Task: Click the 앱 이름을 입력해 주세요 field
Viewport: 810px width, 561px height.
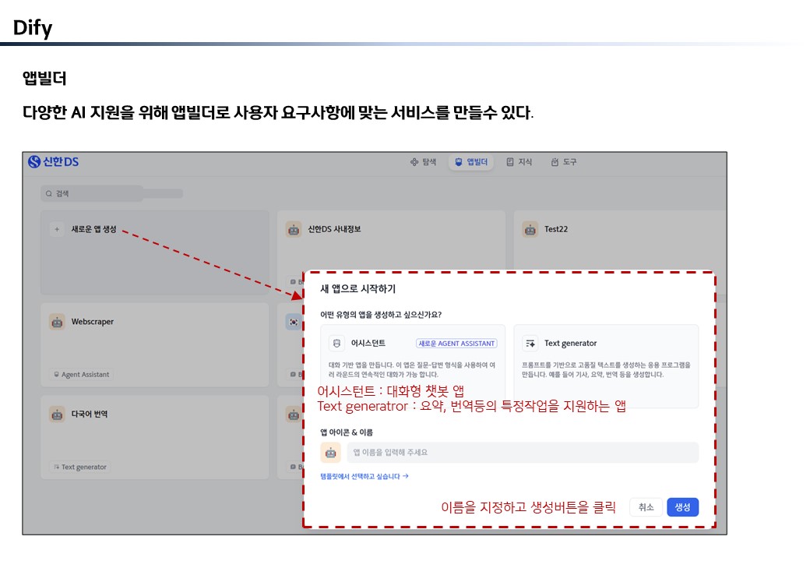Action: [523, 453]
